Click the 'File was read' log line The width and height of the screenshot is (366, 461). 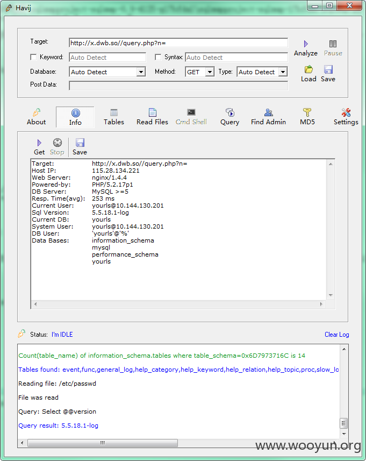(39, 398)
